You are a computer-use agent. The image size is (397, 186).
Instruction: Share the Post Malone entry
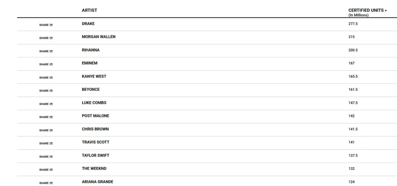[x=51, y=117]
